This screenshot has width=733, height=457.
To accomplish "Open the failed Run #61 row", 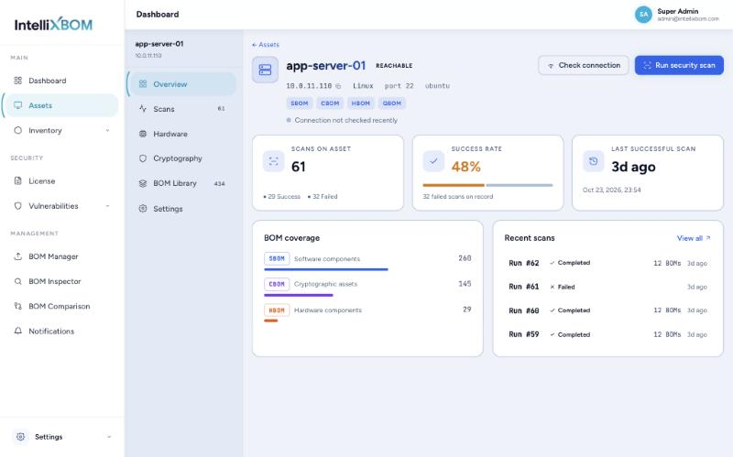I will pos(607,287).
